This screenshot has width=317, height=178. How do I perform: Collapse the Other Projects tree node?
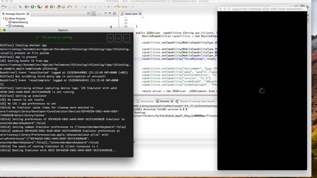(x=3, y=18)
